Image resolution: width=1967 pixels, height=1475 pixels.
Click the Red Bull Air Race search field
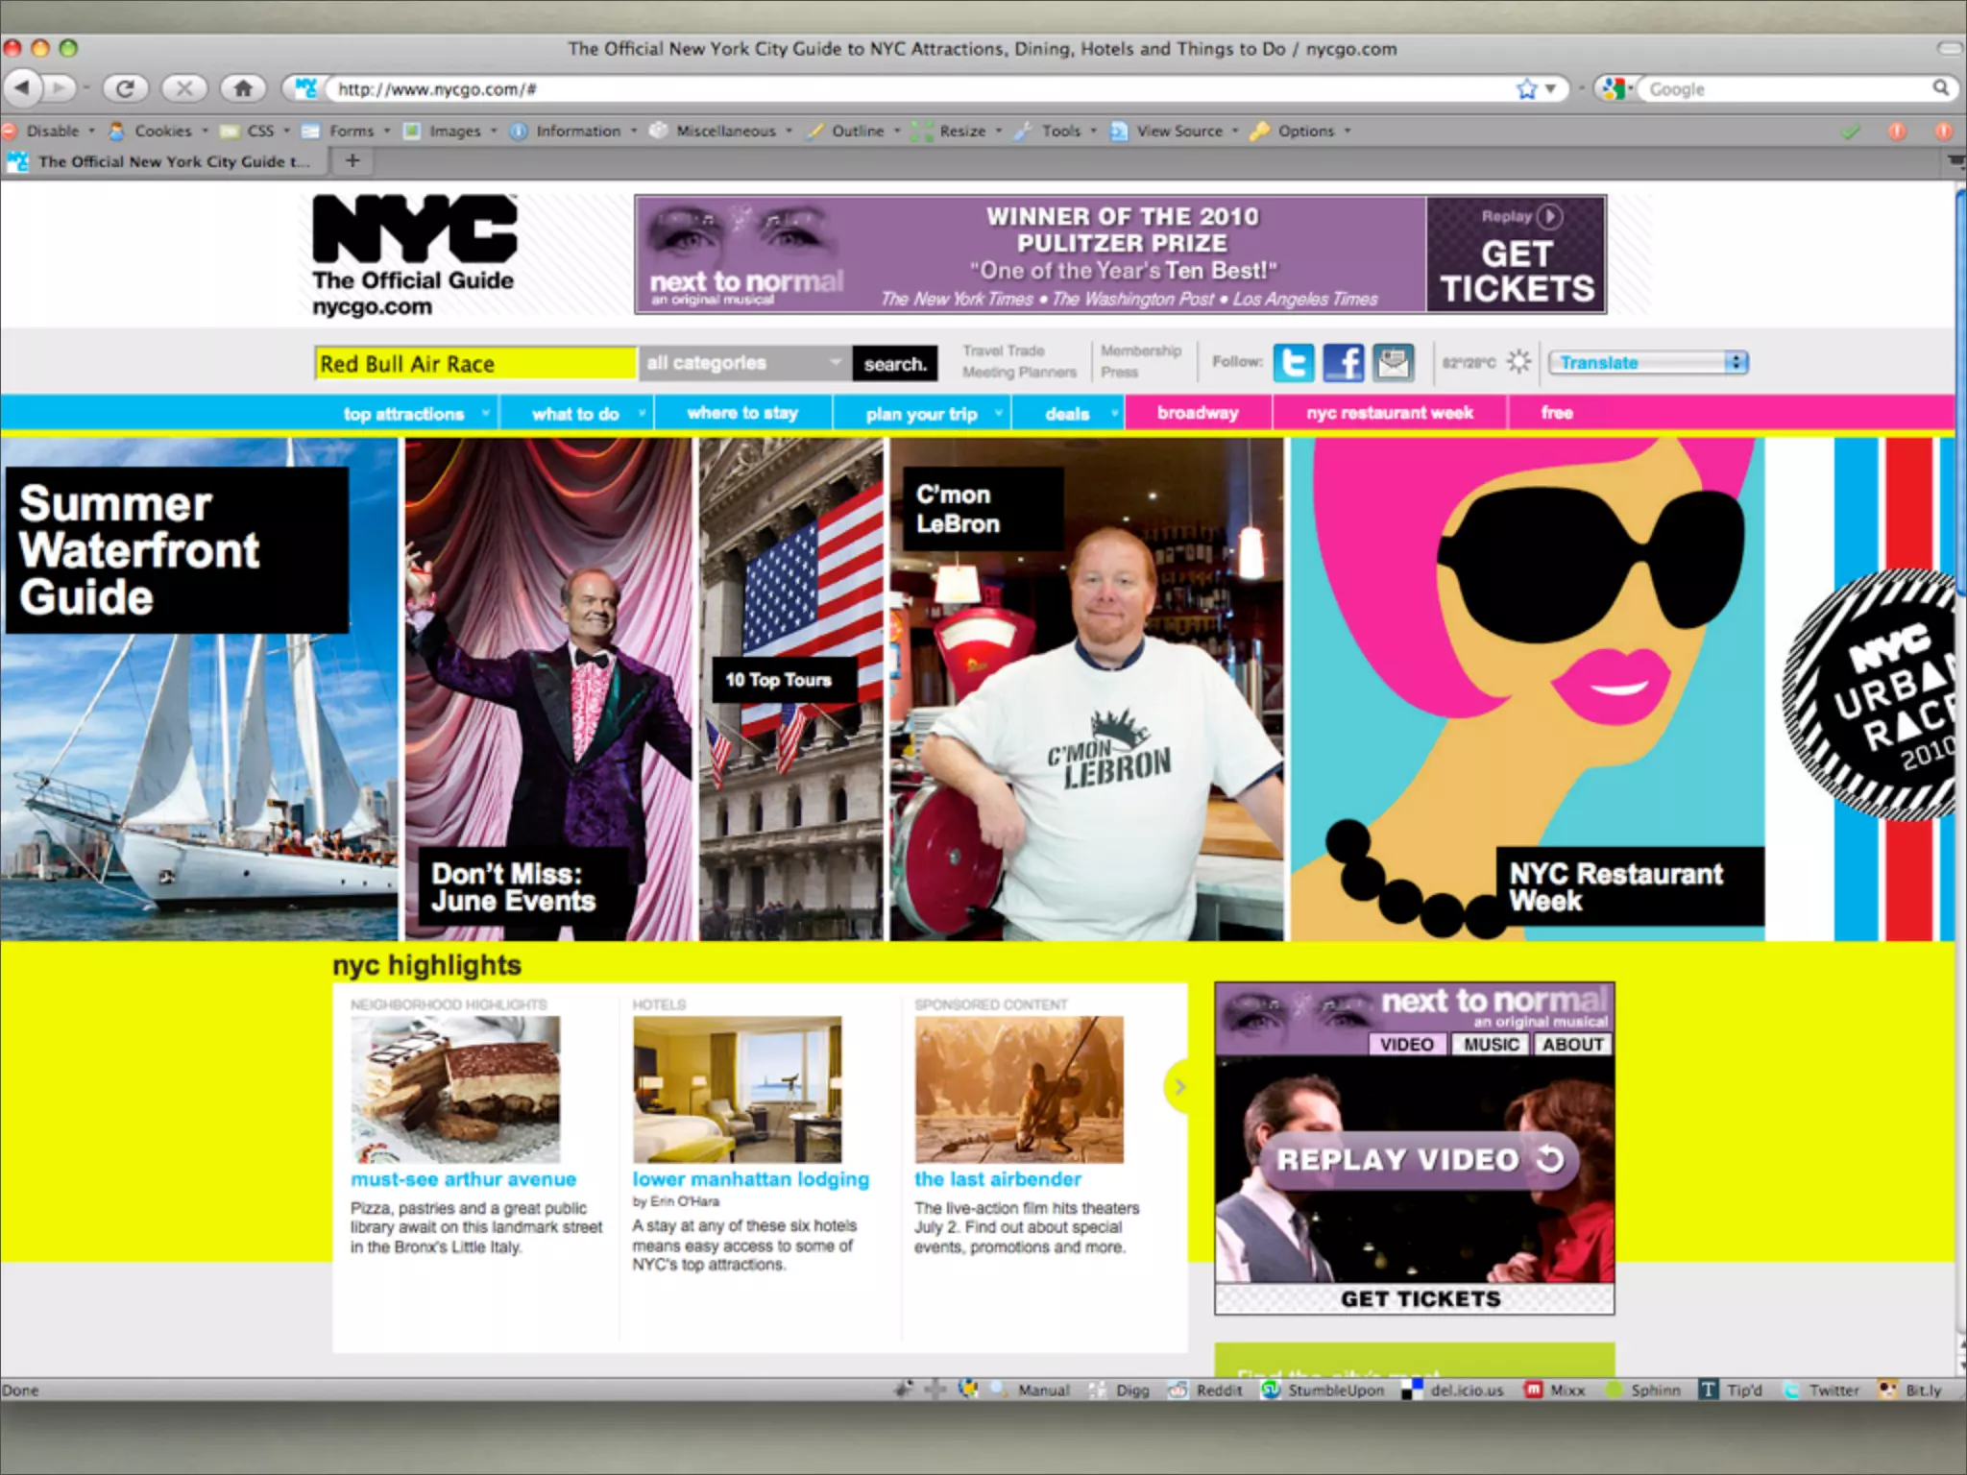pyautogui.click(x=475, y=364)
